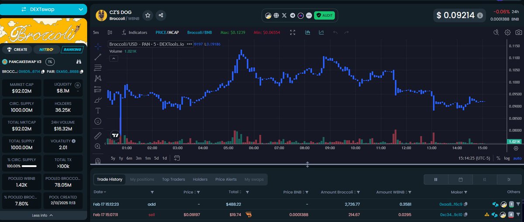524x222 pixels.
Task: Filter the Maker column
Action: (465, 192)
